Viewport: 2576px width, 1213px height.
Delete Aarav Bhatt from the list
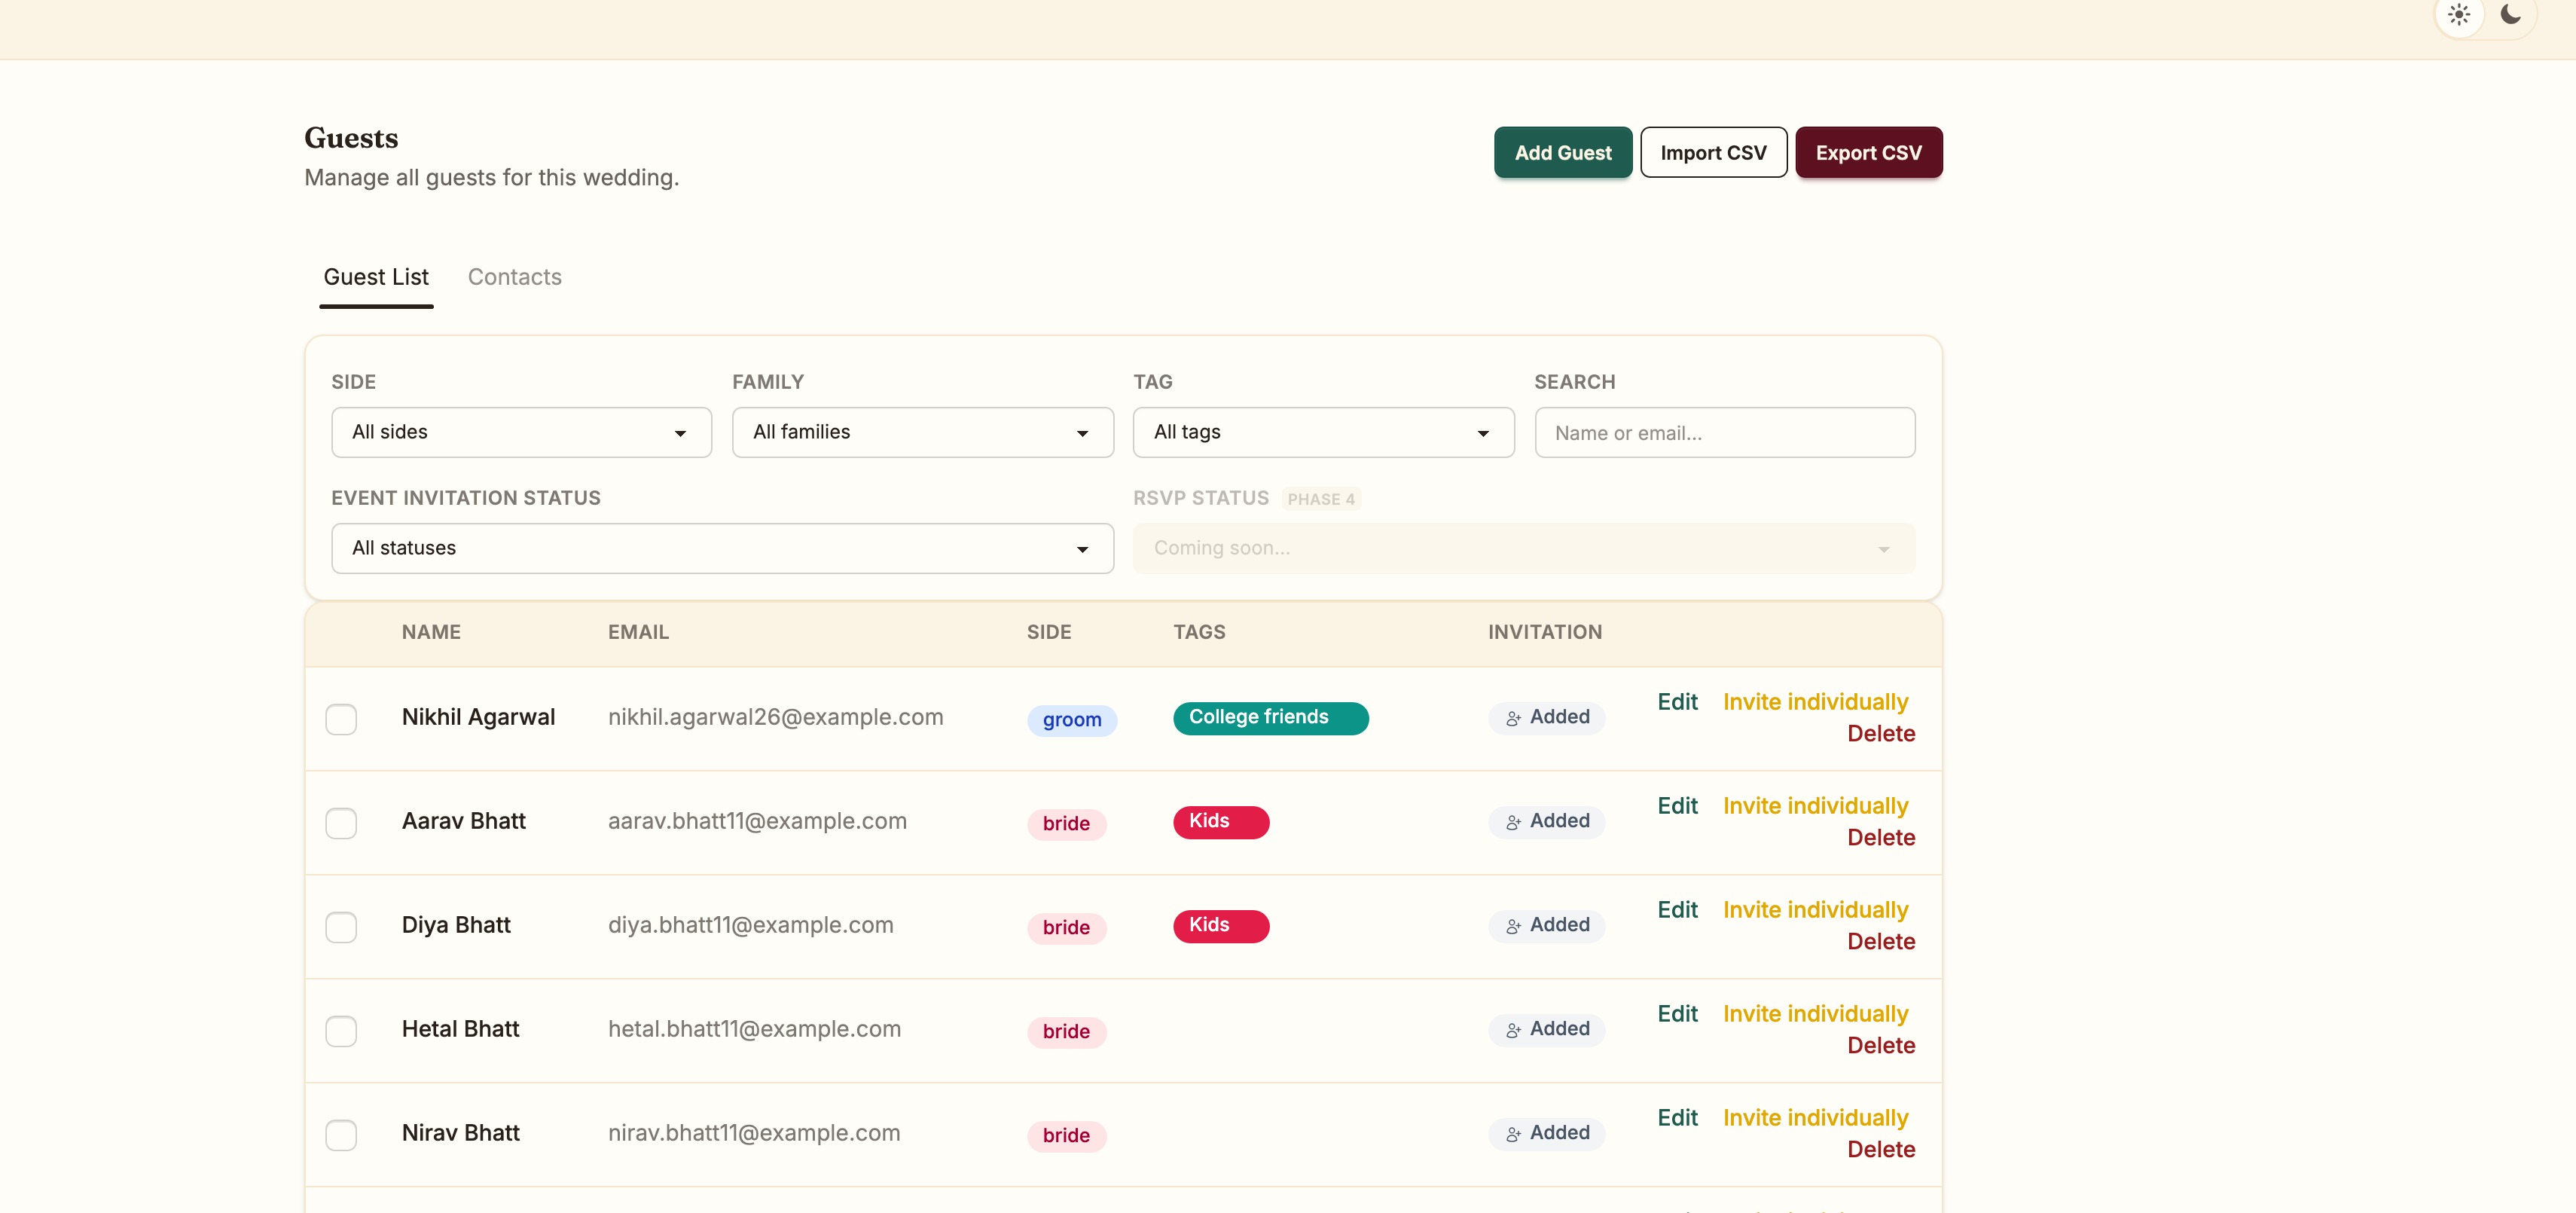1881,838
